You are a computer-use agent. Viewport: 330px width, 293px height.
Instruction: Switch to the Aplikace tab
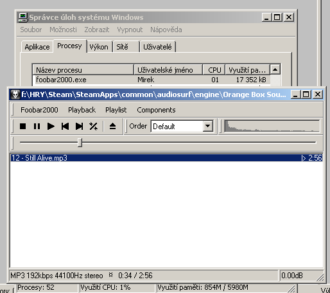coord(37,47)
